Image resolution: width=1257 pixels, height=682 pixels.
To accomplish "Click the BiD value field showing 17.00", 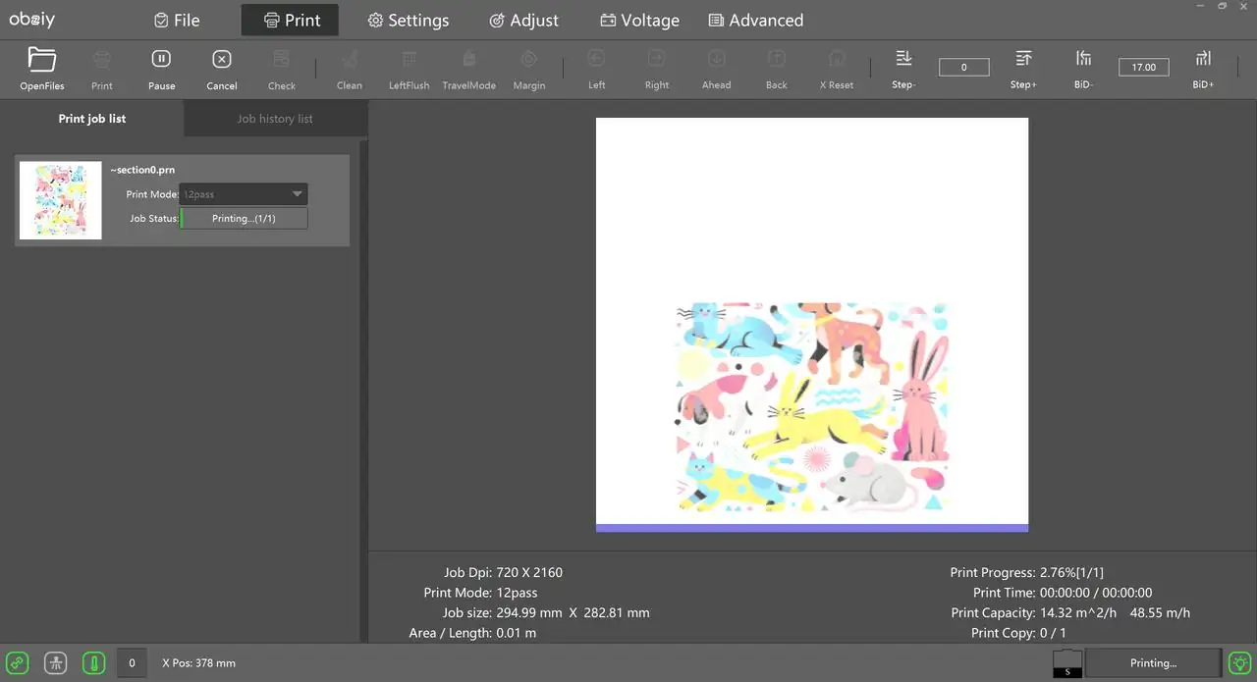I will coord(1143,67).
